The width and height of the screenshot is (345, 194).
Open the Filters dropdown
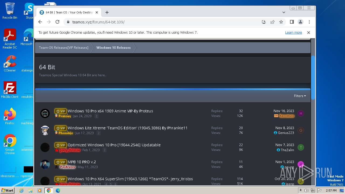[x=300, y=96]
